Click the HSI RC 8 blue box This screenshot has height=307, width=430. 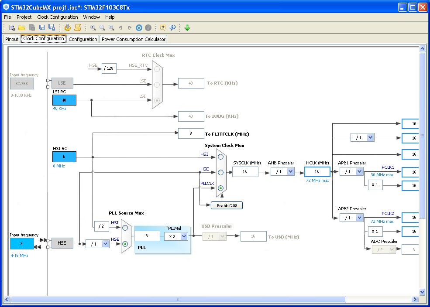[64, 157]
